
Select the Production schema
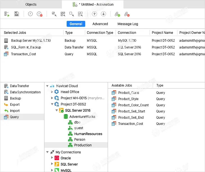76,145
